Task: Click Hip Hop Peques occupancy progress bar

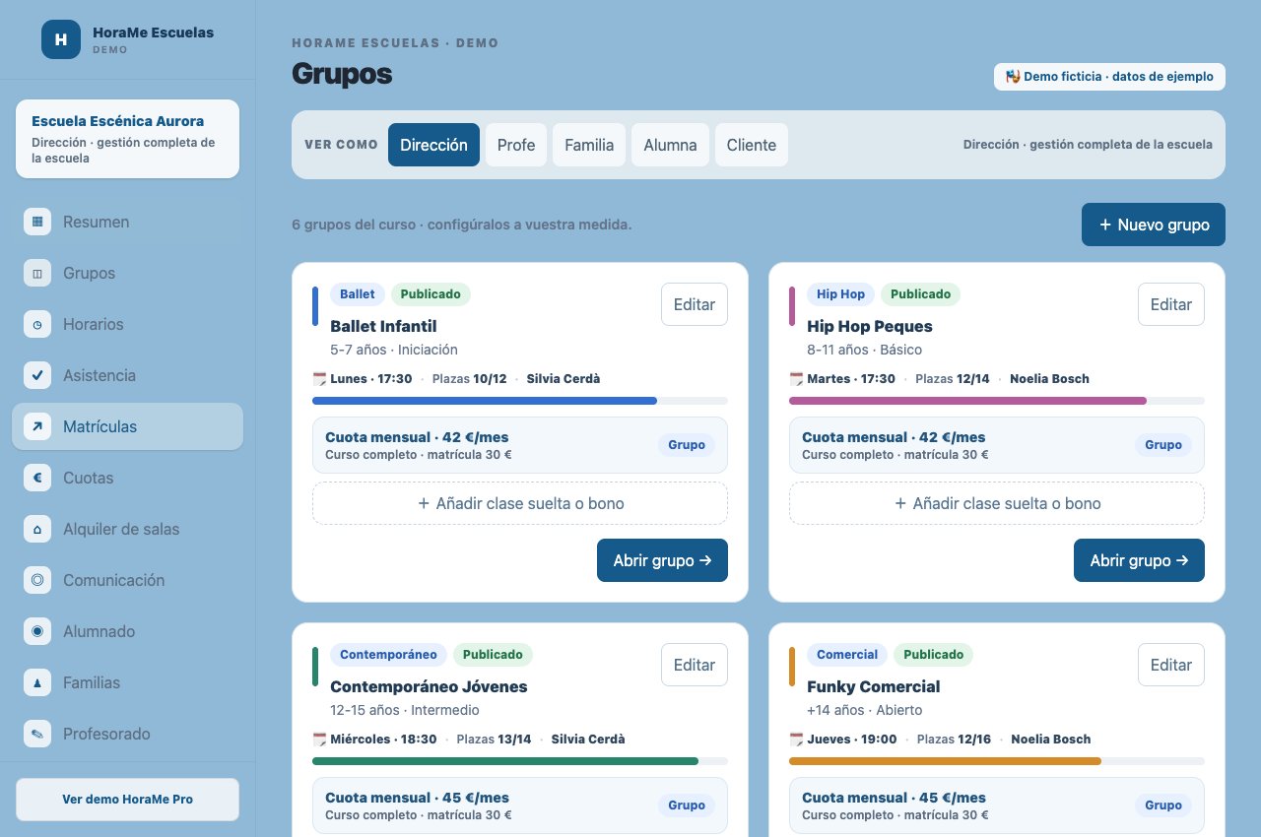Action: [x=997, y=401]
